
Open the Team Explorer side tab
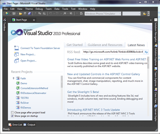pos(156,77)
